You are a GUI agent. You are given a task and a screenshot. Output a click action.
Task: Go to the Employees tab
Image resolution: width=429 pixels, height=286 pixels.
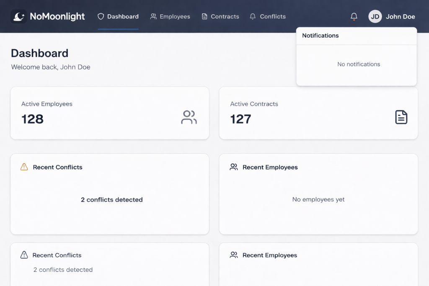pos(170,17)
